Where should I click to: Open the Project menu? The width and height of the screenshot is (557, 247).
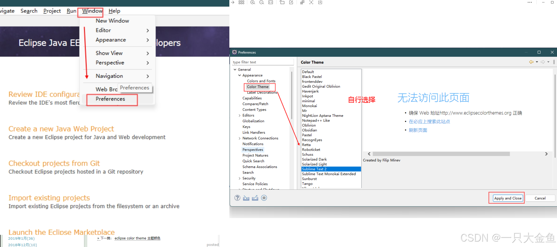pyautogui.click(x=52, y=11)
